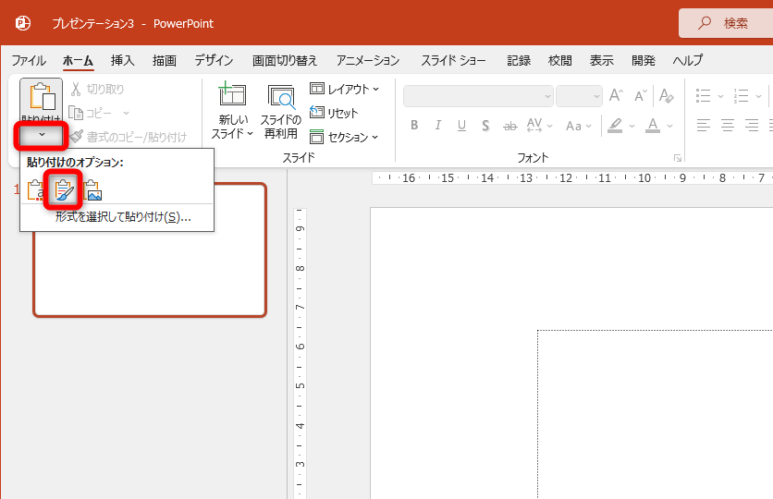Viewport: 773px width, 499px height.
Task: Increase font size with A^ icon
Action: tap(616, 95)
